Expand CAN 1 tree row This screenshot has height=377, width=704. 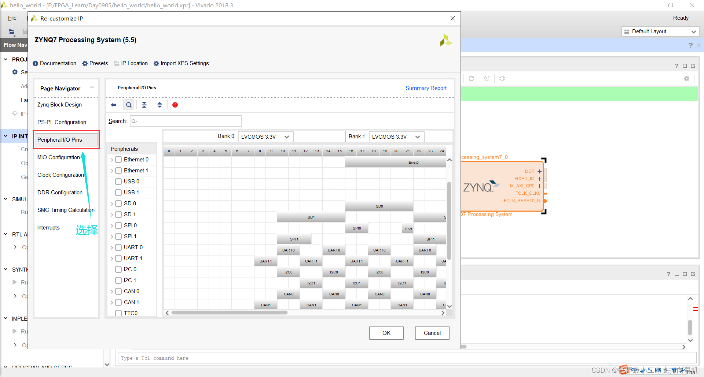[111, 303]
